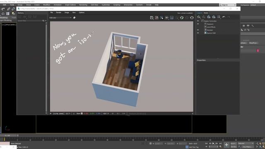Toggle the Display Correction folder checkbox
The image size is (265, 149).
202,21
